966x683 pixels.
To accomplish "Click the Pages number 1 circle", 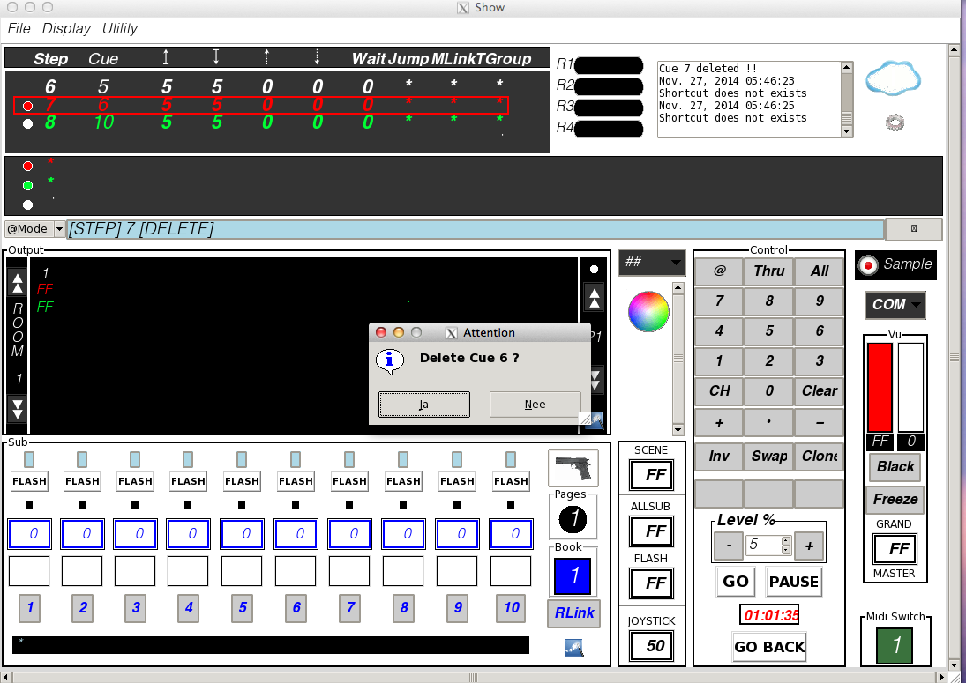I will pyautogui.click(x=573, y=519).
